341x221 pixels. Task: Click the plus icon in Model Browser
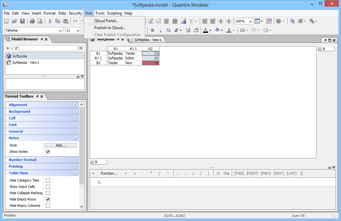[8, 48]
